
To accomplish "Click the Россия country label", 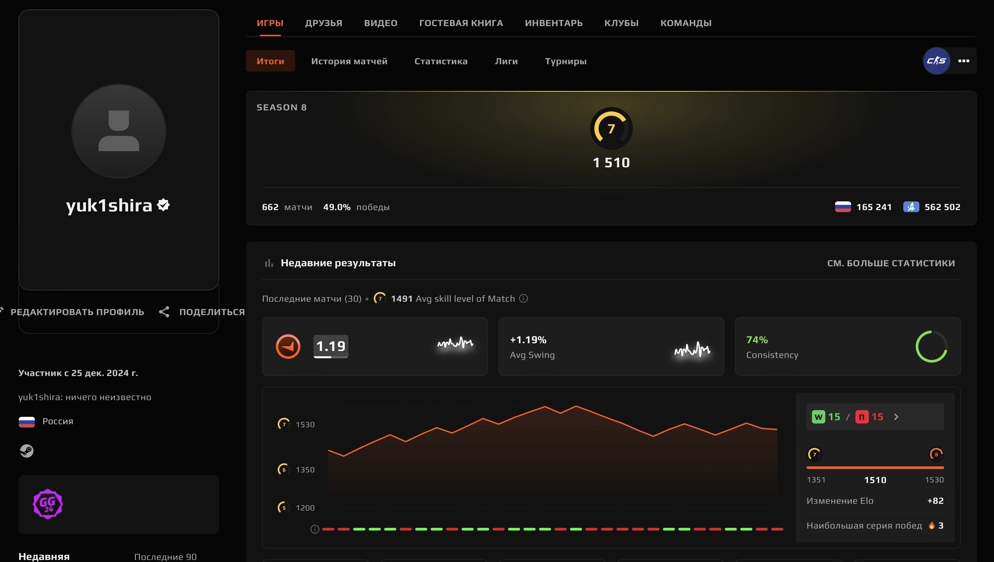I will [x=58, y=421].
